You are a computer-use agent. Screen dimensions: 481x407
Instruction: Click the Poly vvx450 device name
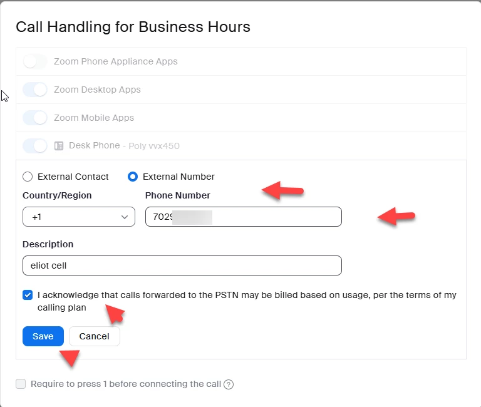point(154,146)
